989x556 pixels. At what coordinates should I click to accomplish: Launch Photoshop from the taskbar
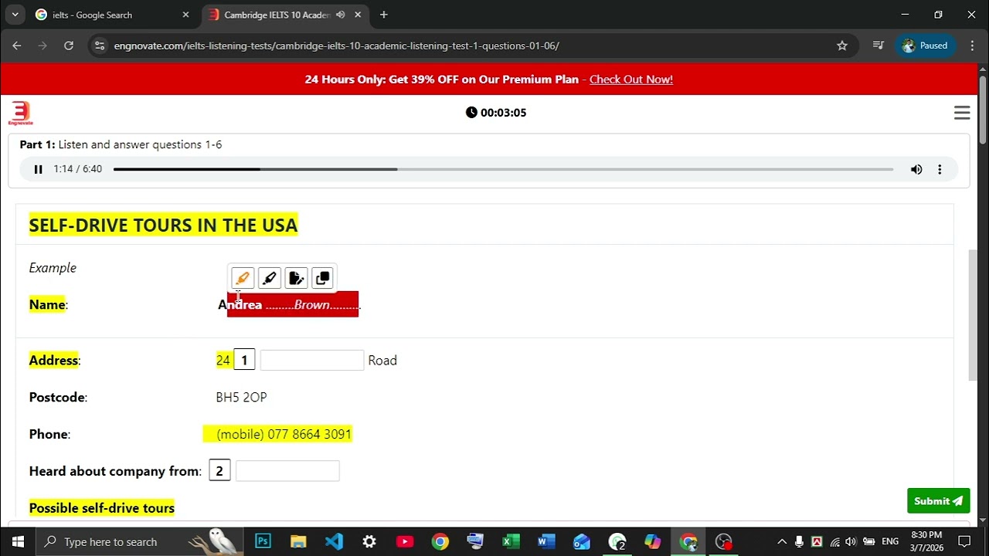[x=263, y=541]
